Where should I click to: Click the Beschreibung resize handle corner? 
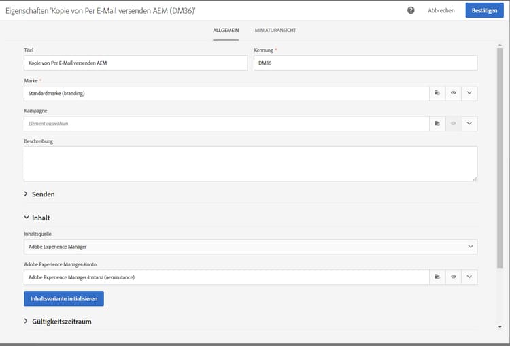(475, 179)
